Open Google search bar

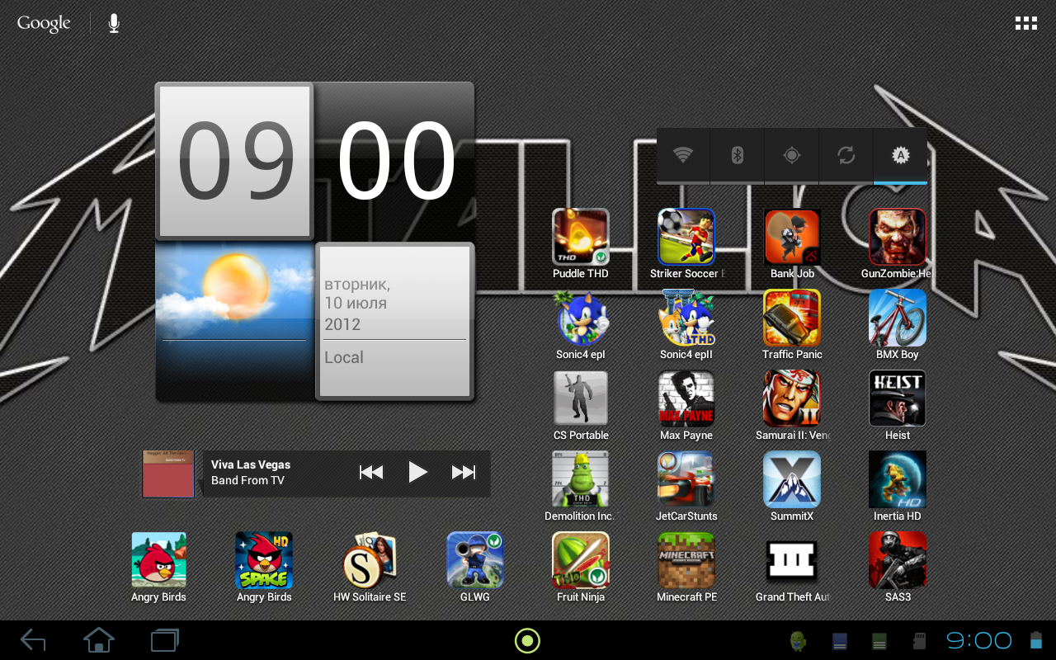(x=44, y=23)
